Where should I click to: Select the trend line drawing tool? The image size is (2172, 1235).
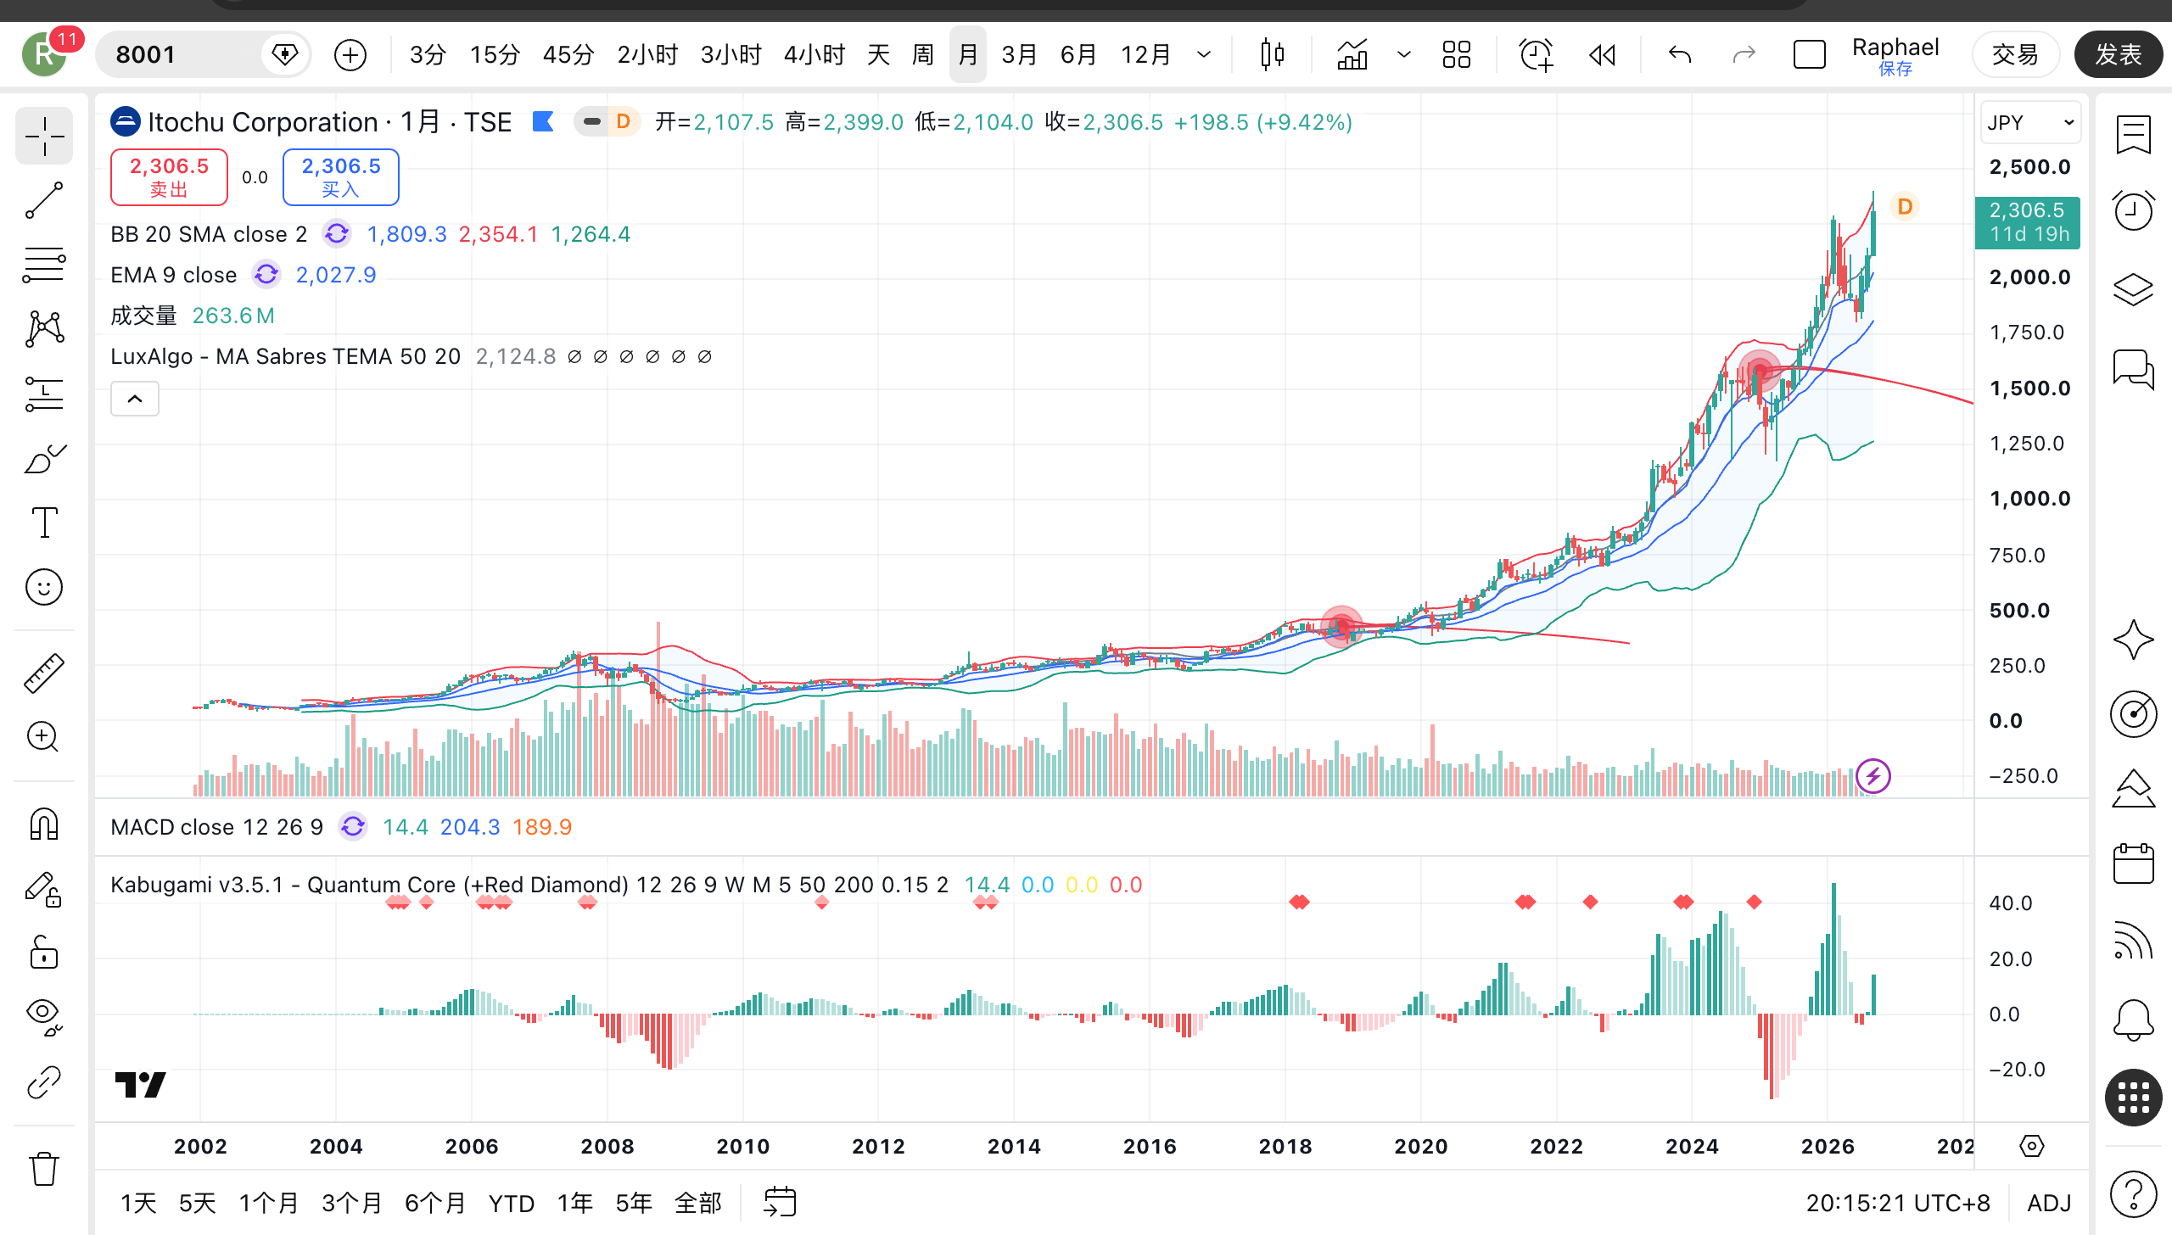click(44, 201)
